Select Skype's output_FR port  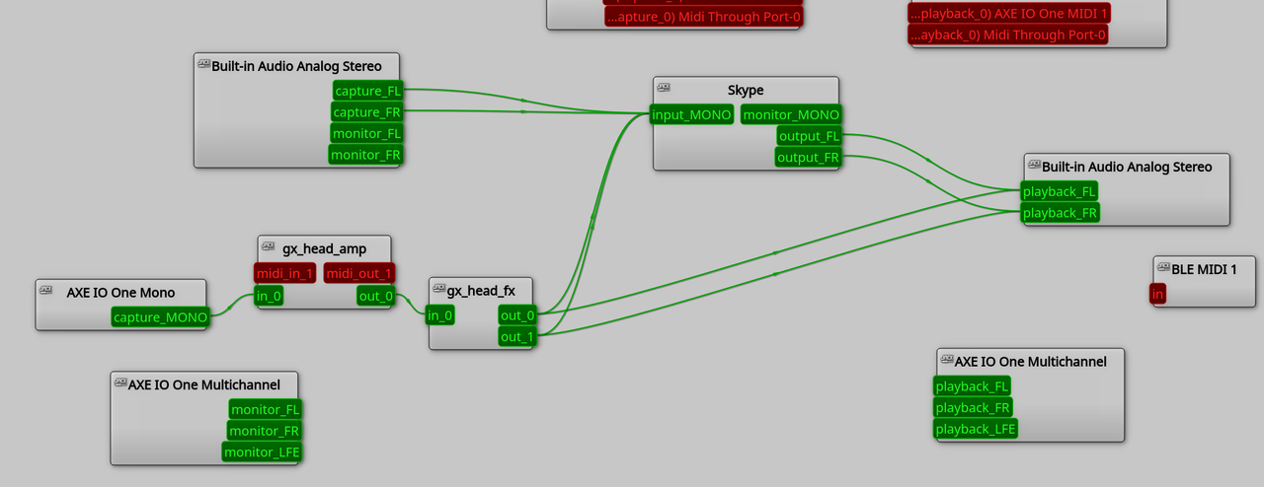click(x=809, y=157)
